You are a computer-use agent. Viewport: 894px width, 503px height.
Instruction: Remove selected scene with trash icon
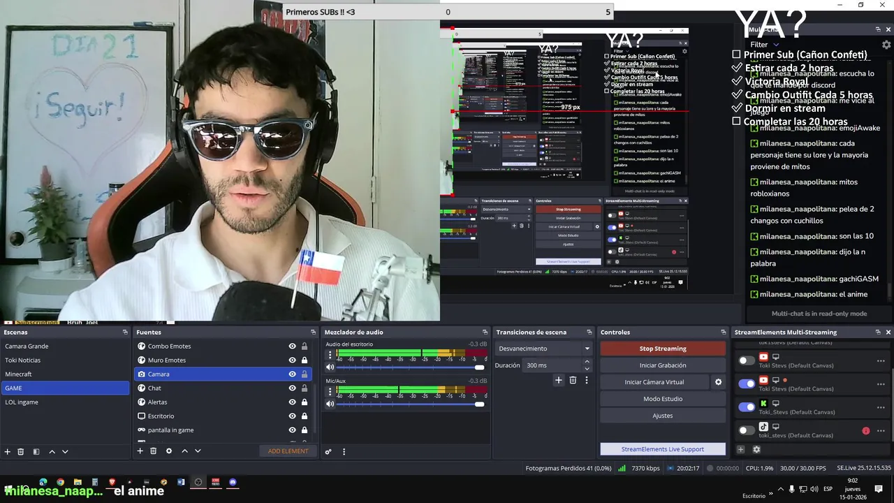tap(21, 451)
